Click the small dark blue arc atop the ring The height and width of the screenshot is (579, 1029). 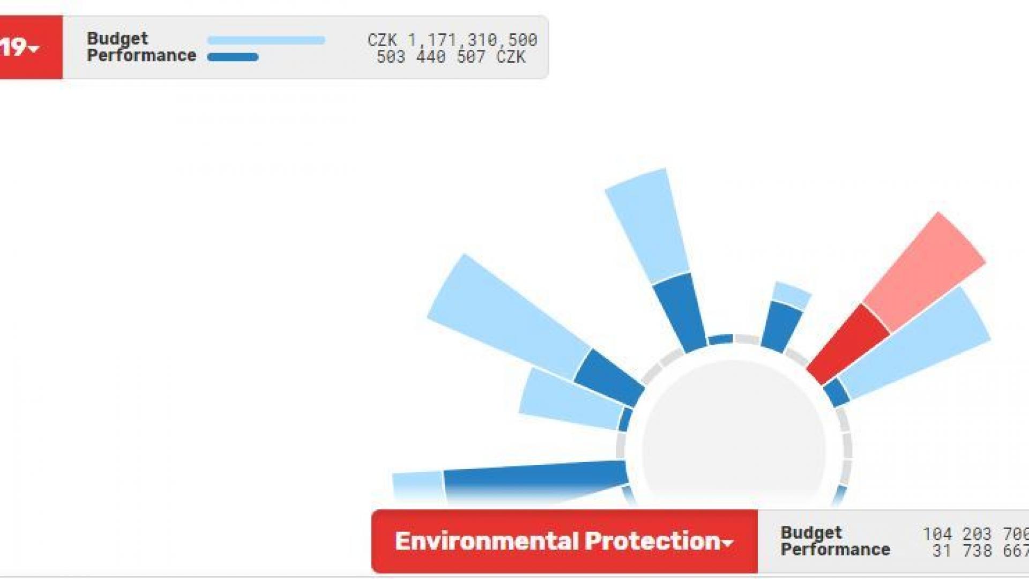click(x=721, y=339)
